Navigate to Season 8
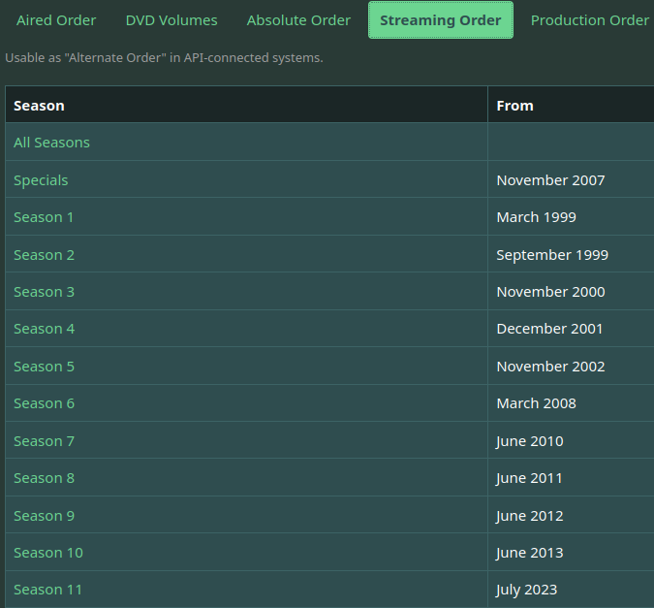 (44, 478)
